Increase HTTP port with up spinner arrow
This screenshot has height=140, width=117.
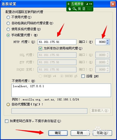tap(108, 41)
